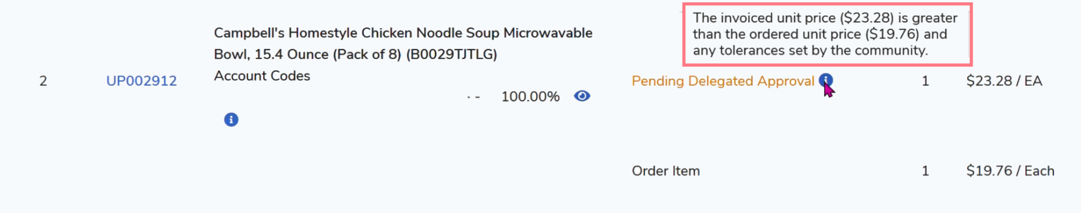The image size is (1081, 213).
Task: Click the quantity 1 on invoiced line
Action: pos(925,81)
